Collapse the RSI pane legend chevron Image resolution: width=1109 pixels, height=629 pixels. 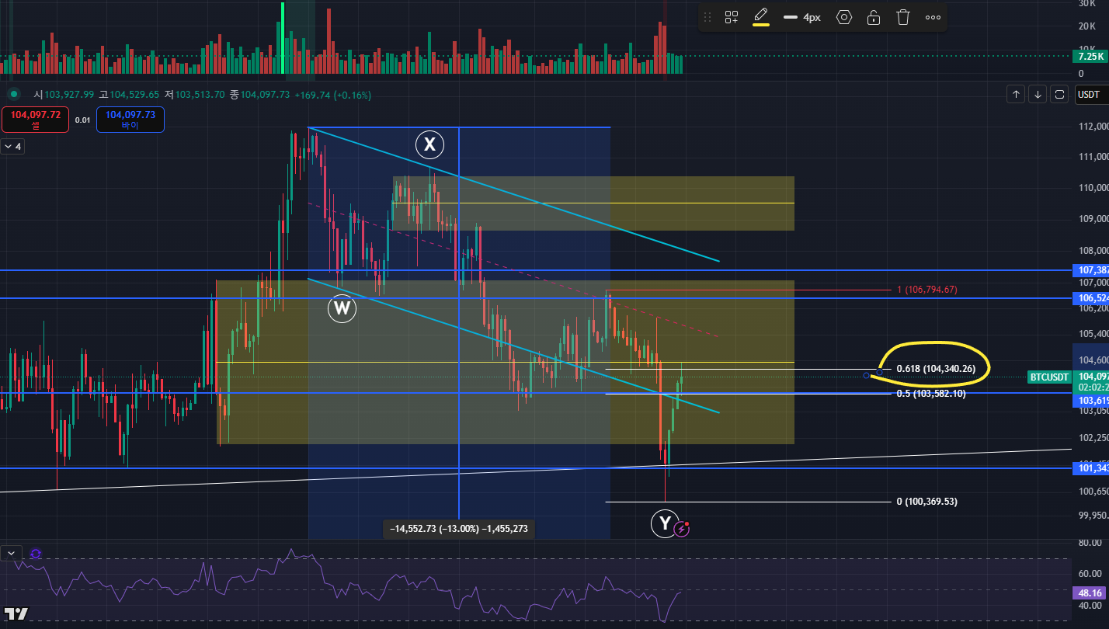[11, 554]
